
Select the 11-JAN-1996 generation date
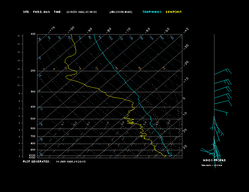[x=71, y=162]
